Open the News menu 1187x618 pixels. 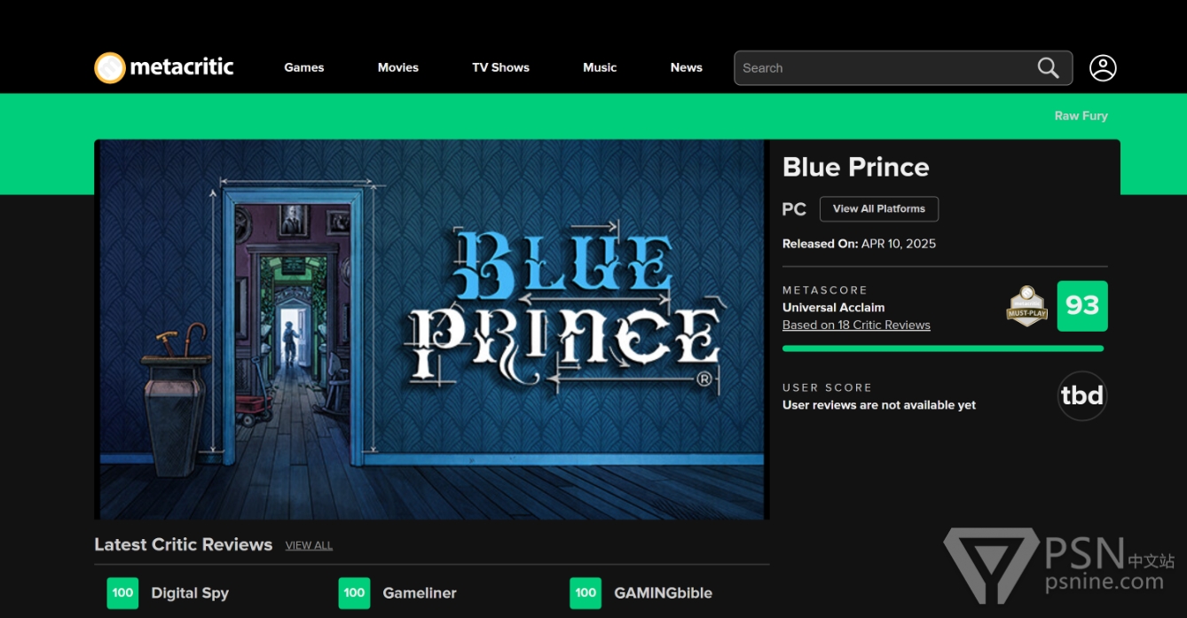687,67
